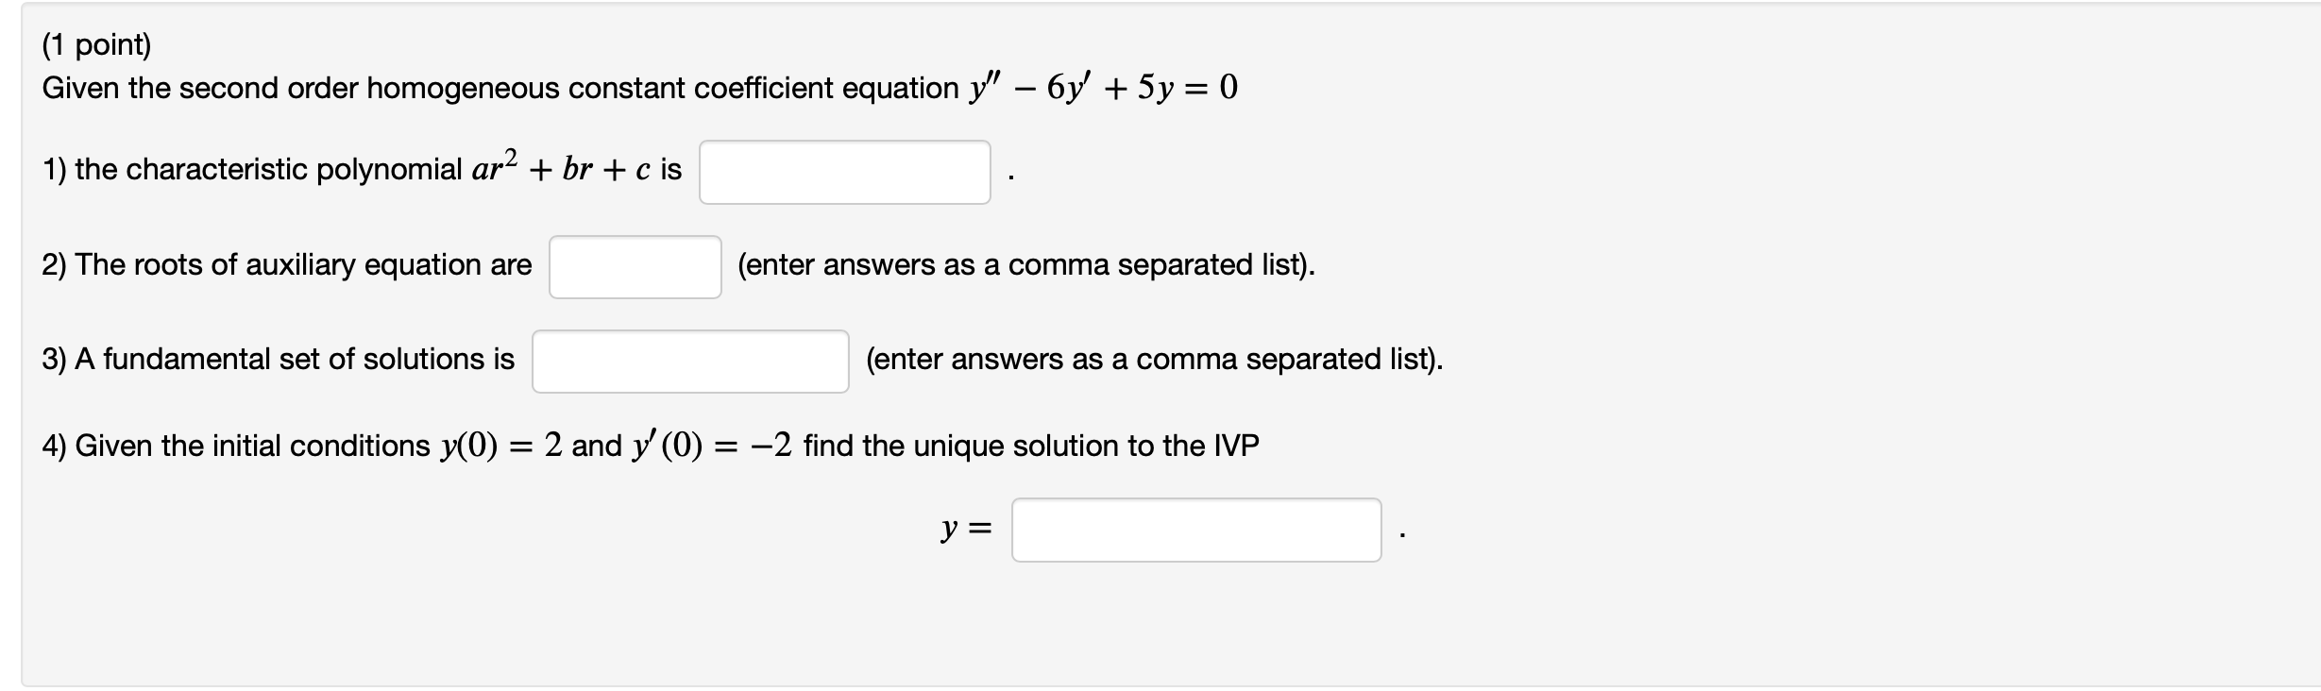Click the '(1 point)' label

coord(97,42)
